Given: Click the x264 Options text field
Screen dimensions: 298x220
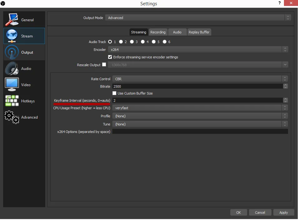Looking at the screenshot, I should click(x=200, y=131).
